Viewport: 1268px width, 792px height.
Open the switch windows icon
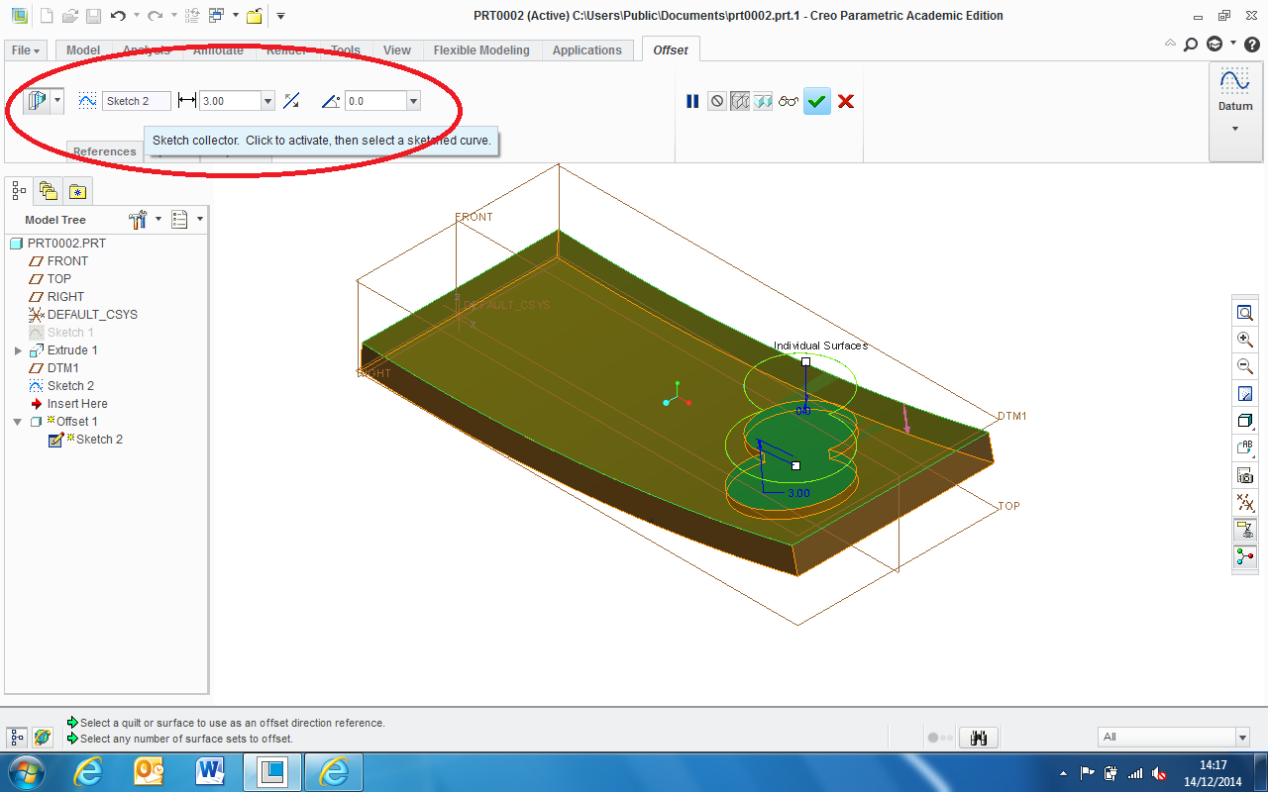click(x=216, y=16)
